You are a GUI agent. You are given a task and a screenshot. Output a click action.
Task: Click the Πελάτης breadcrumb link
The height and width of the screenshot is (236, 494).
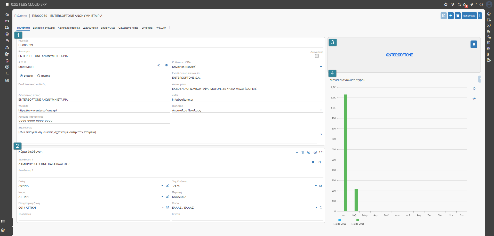pyautogui.click(x=21, y=16)
